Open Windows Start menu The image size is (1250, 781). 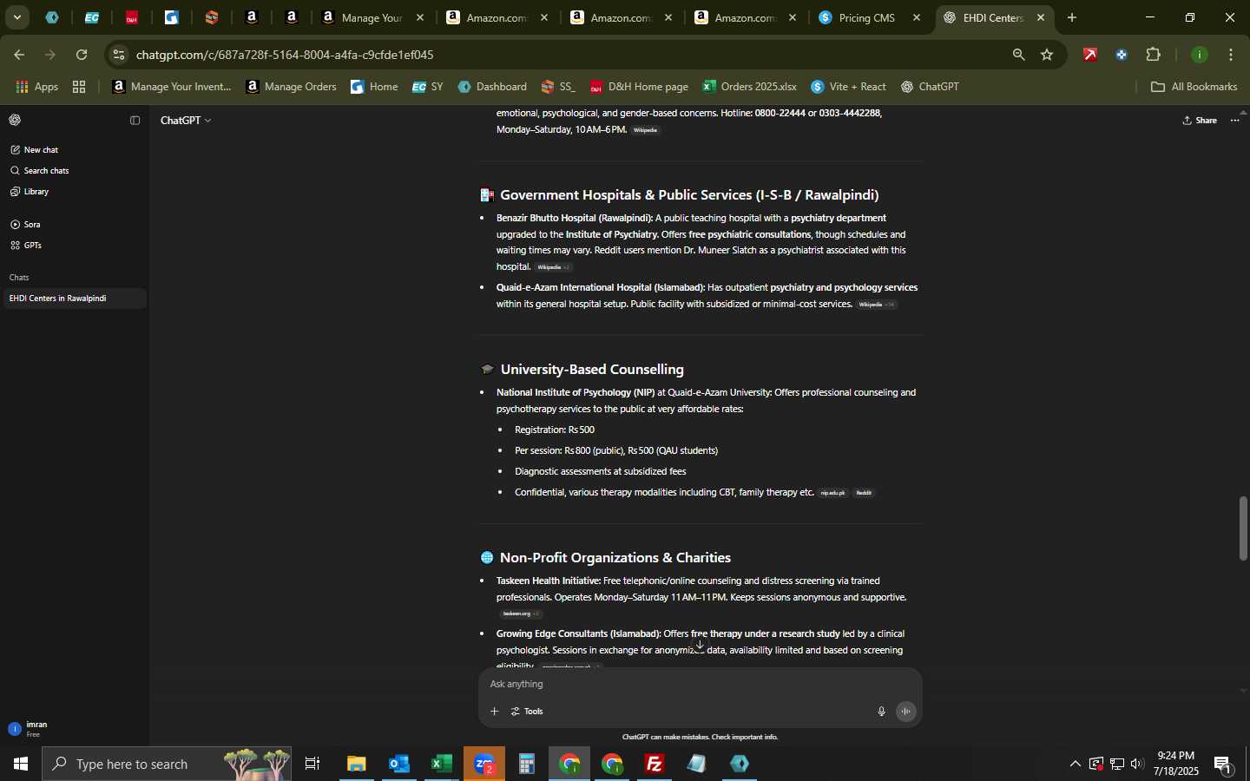[x=21, y=765]
